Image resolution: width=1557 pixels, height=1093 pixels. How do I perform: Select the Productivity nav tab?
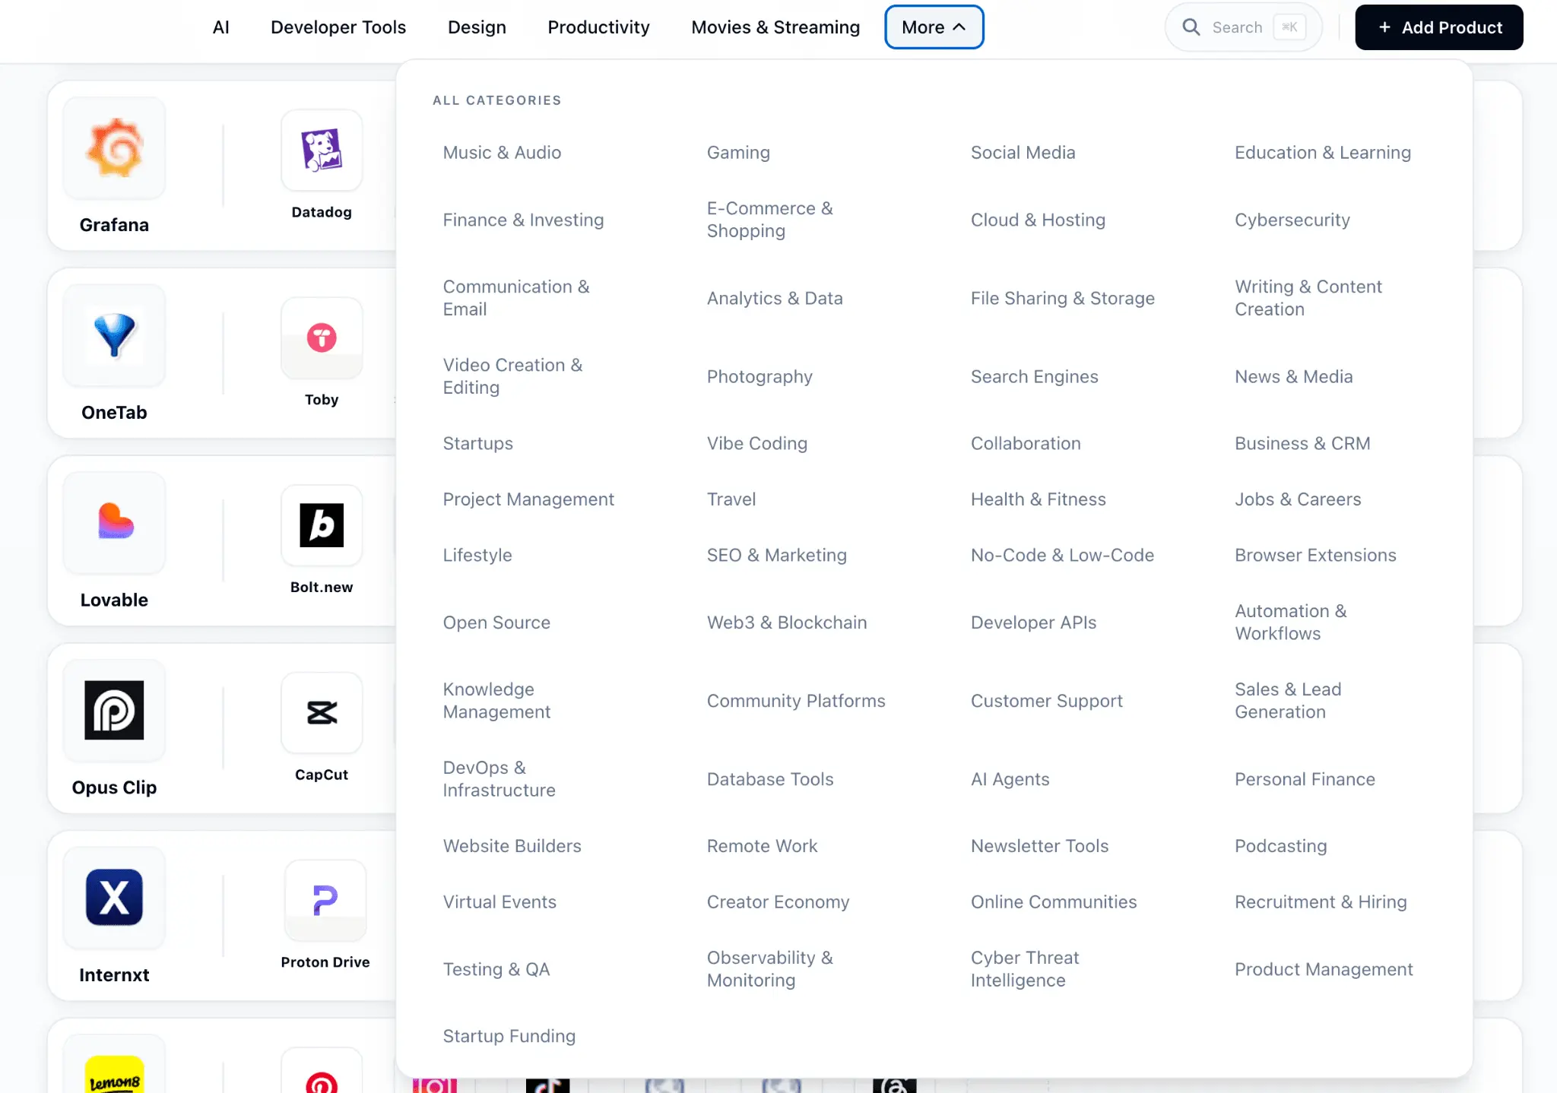pyautogui.click(x=598, y=27)
